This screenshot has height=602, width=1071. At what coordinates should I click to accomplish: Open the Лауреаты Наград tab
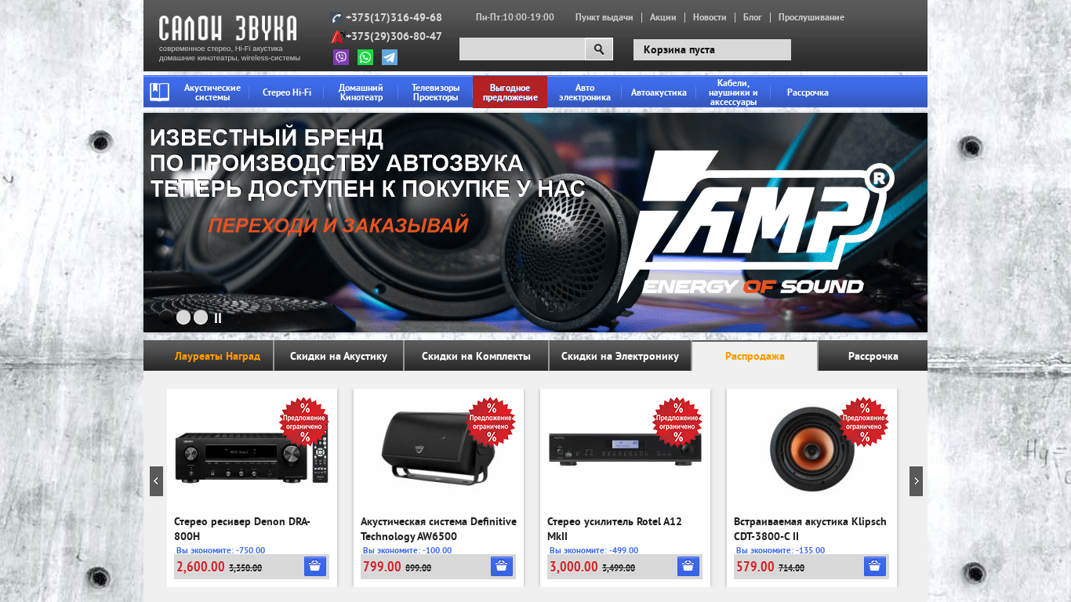pyautogui.click(x=217, y=356)
